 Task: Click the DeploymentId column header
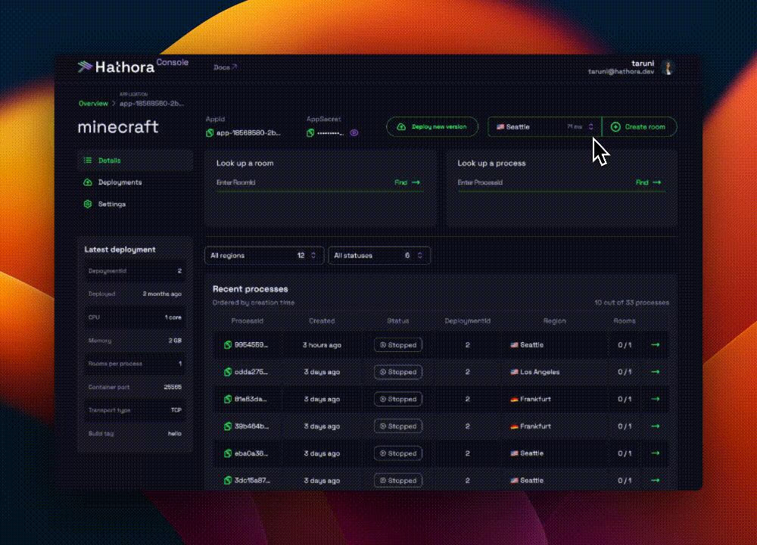467,320
